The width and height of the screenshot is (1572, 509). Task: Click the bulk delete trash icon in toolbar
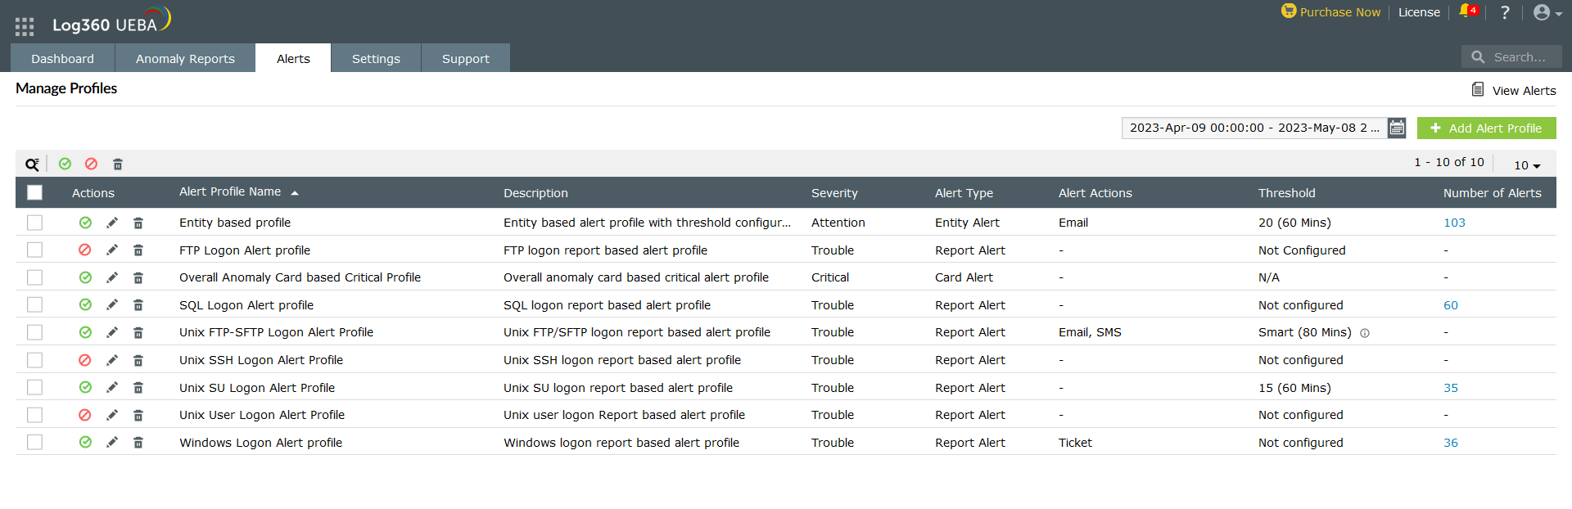[118, 164]
